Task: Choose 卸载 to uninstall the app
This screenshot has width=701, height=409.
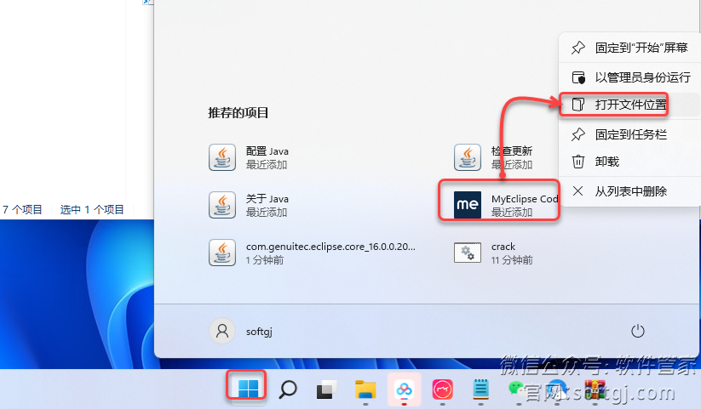Action: [629, 162]
